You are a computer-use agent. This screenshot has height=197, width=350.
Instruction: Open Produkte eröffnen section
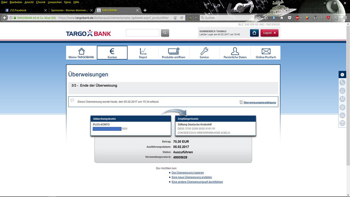[174, 53]
